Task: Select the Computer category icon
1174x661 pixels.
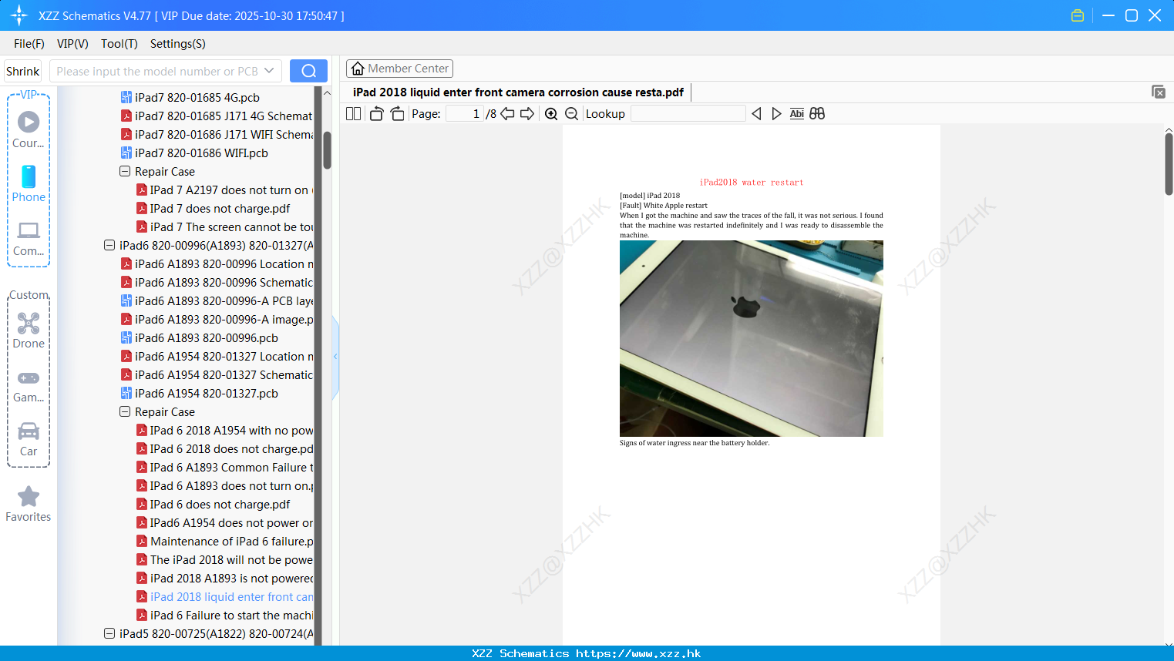Action: pyautogui.click(x=29, y=230)
